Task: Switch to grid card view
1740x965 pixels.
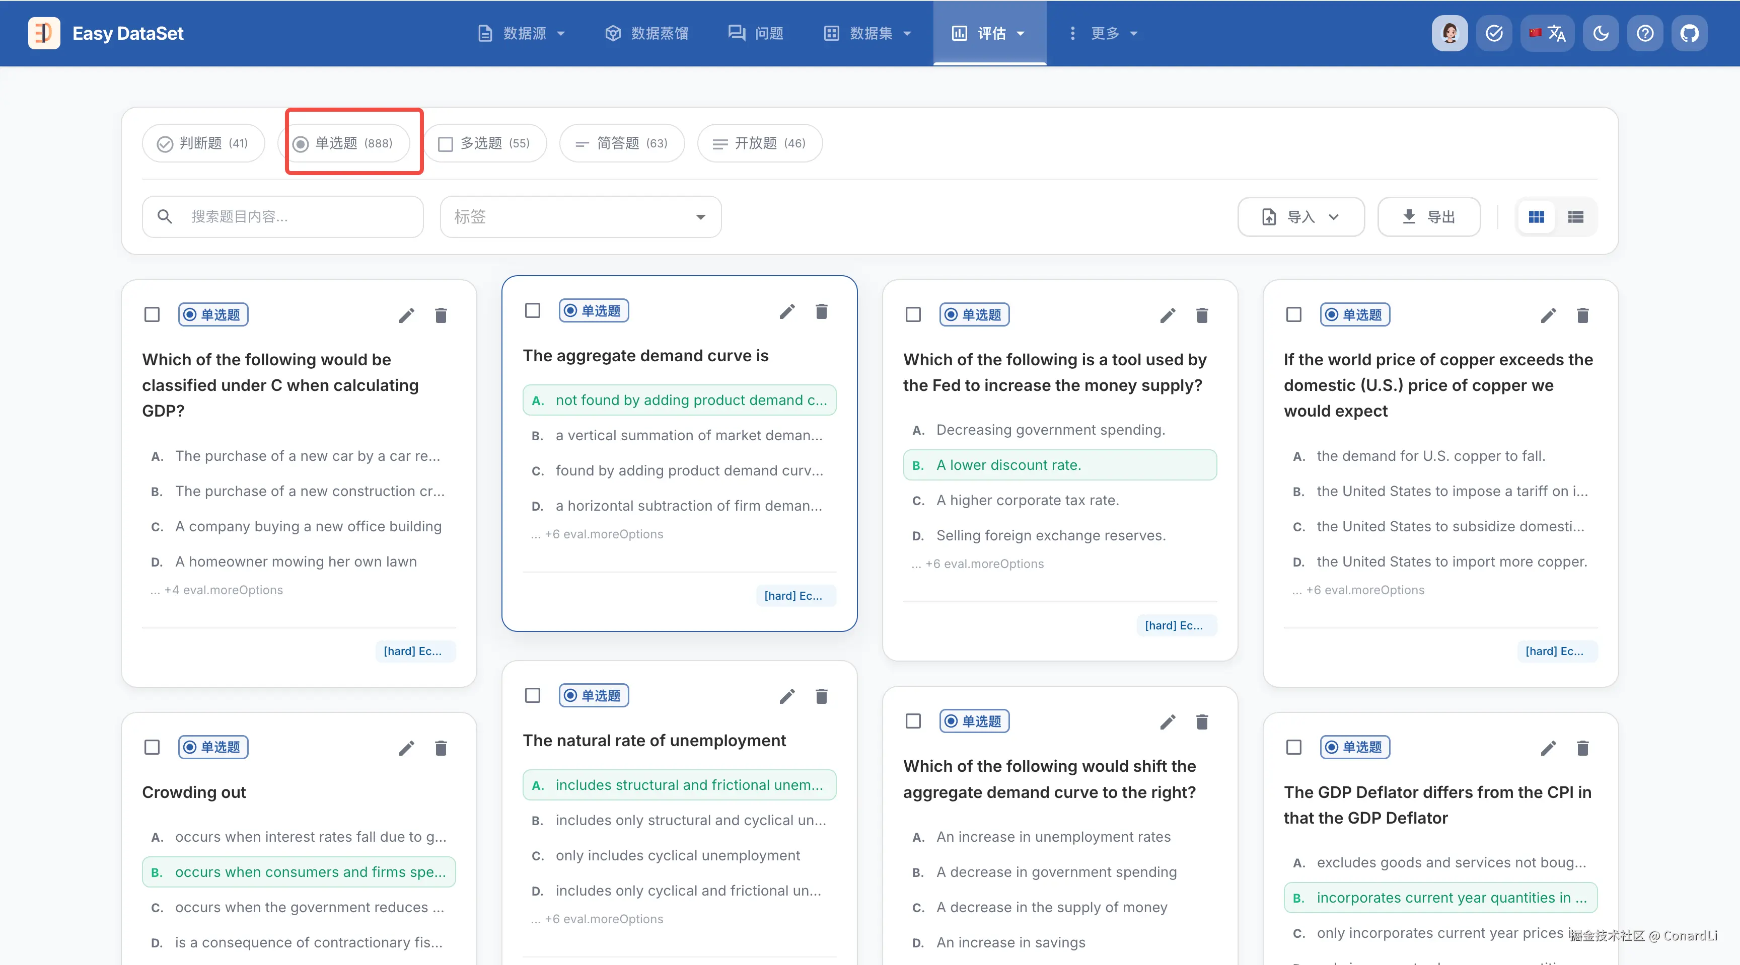Action: coord(1536,217)
